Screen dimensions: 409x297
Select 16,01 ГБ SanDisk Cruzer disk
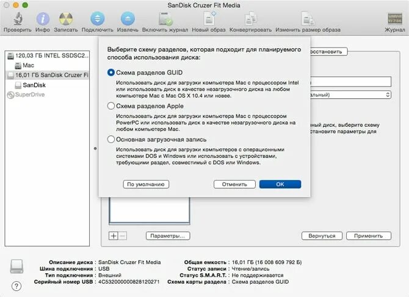click(x=47, y=75)
